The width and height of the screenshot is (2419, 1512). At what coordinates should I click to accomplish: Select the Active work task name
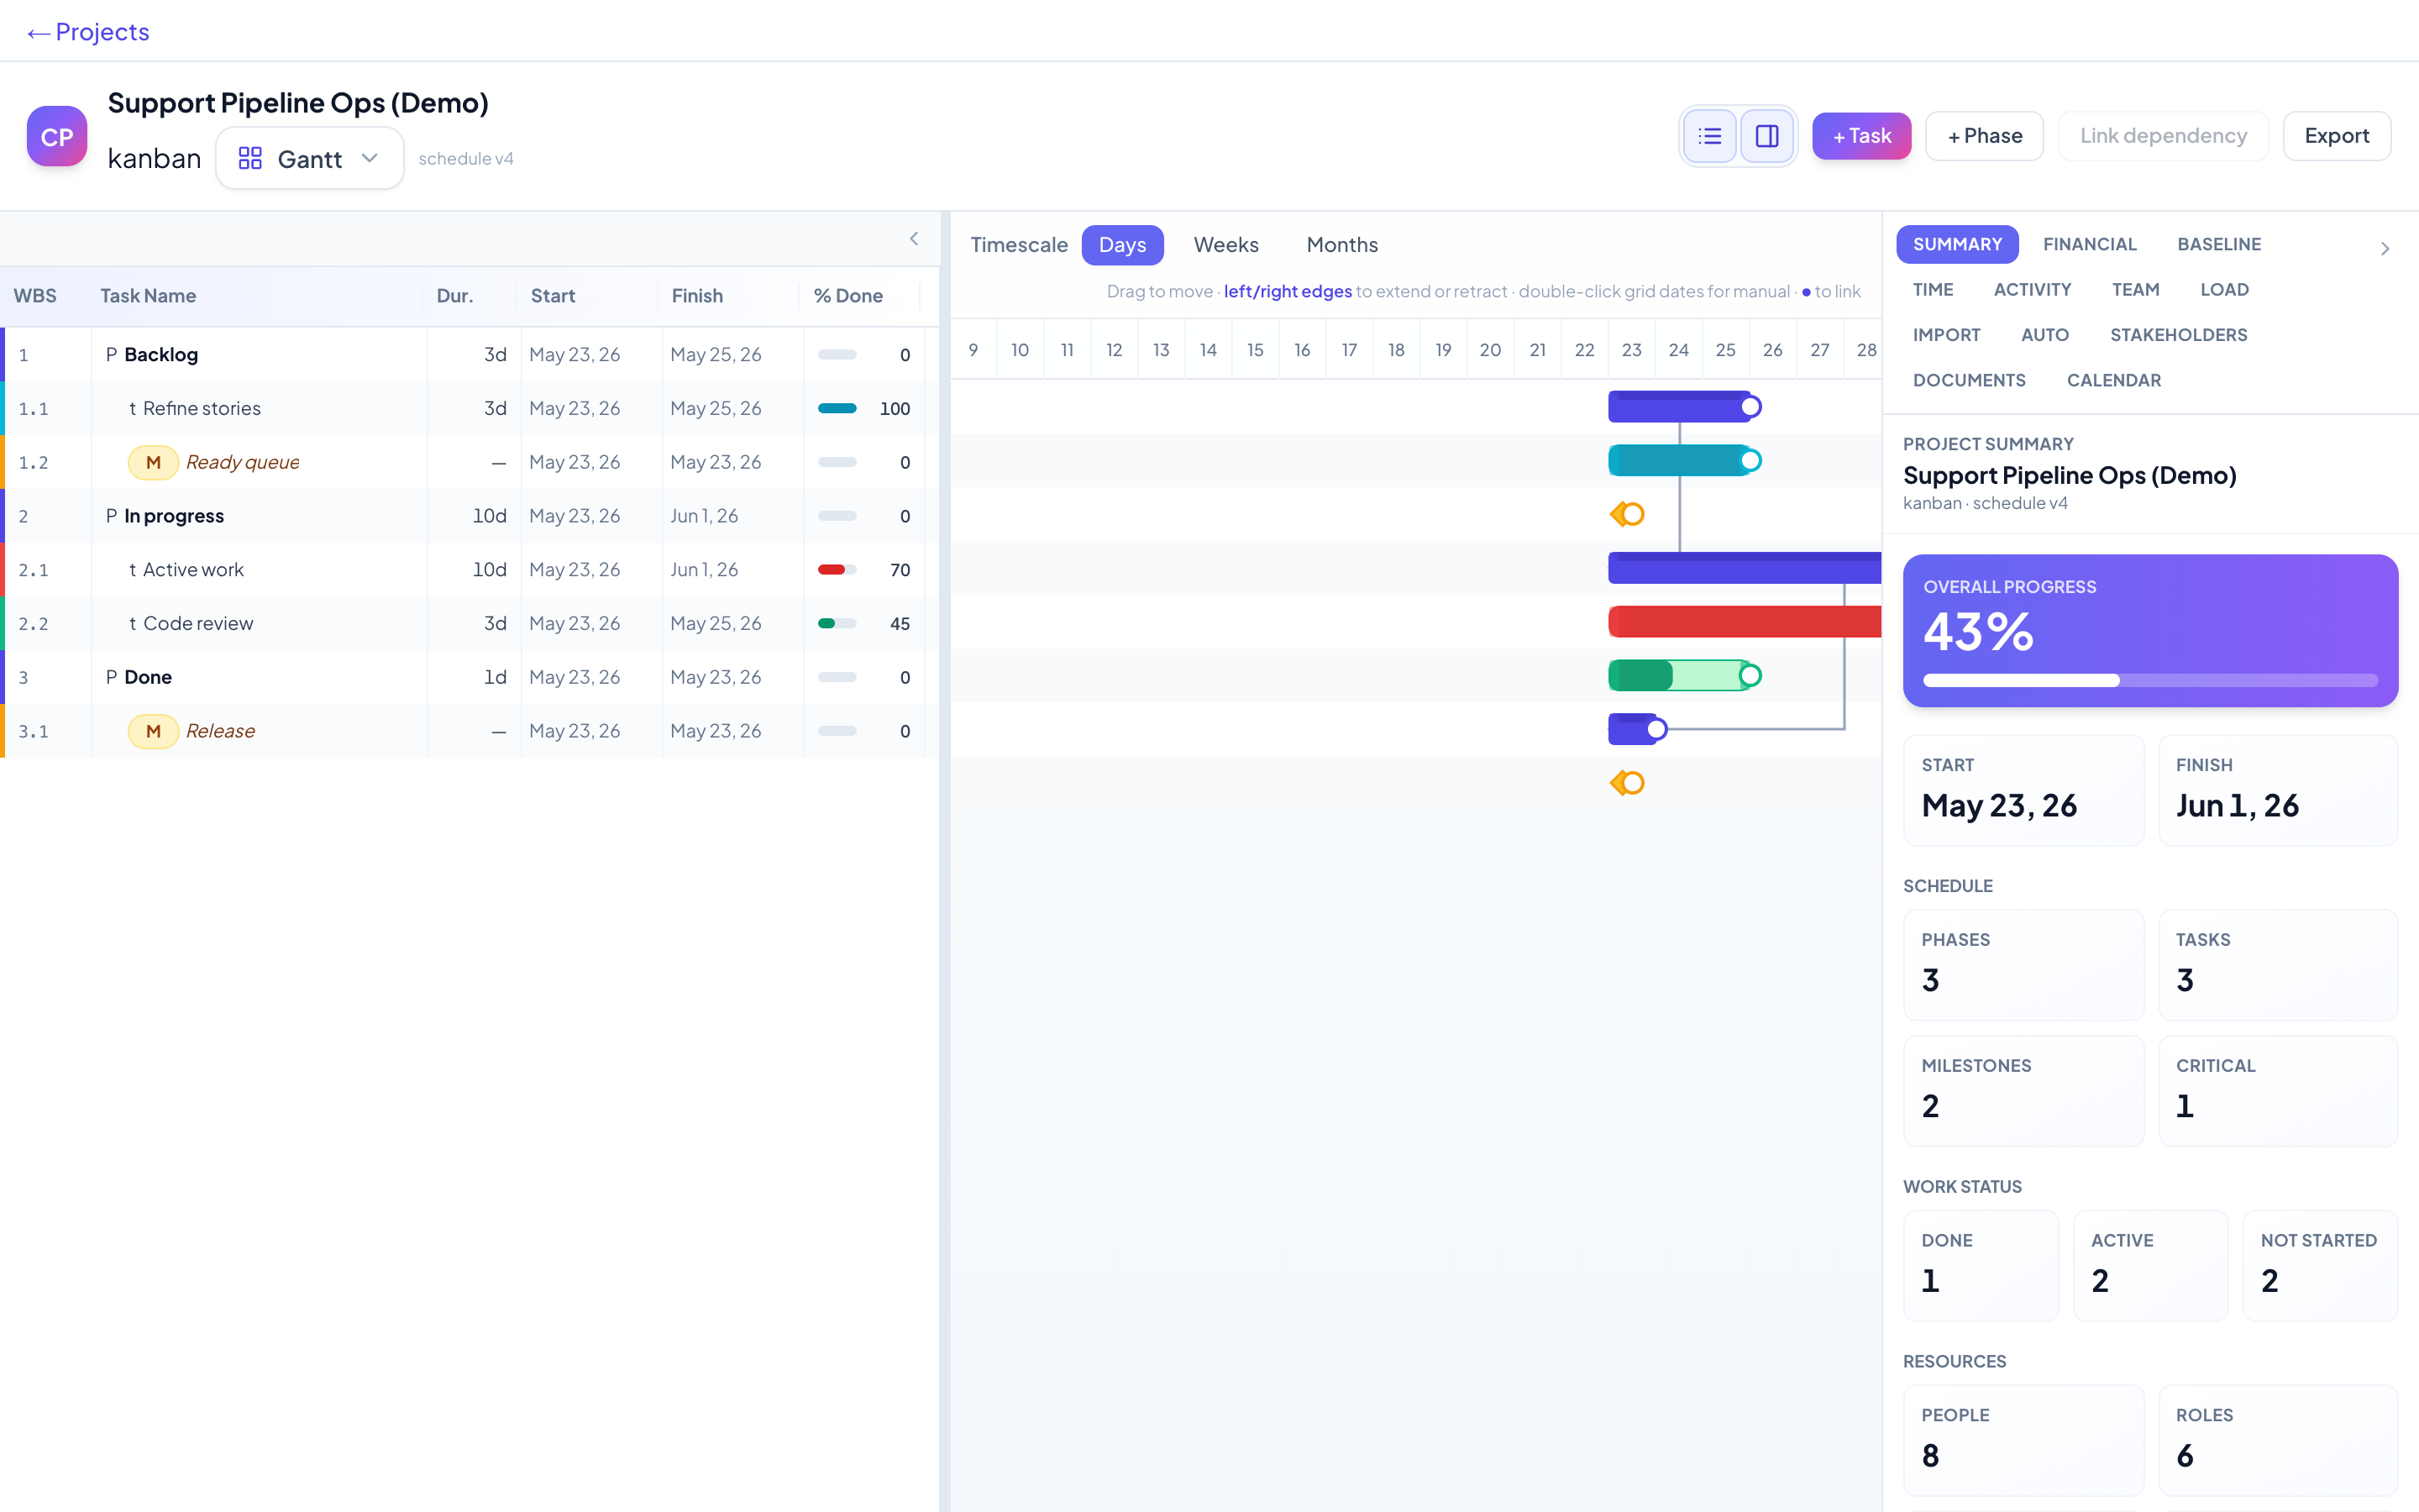pyautogui.click(x=193, y=570)
